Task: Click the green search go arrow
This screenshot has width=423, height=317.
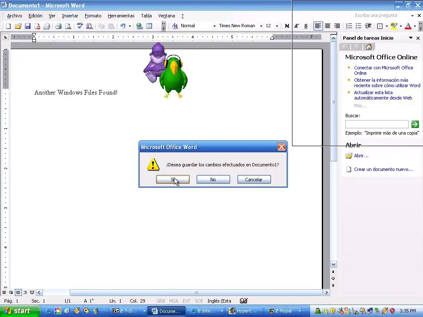Action: 415,124
